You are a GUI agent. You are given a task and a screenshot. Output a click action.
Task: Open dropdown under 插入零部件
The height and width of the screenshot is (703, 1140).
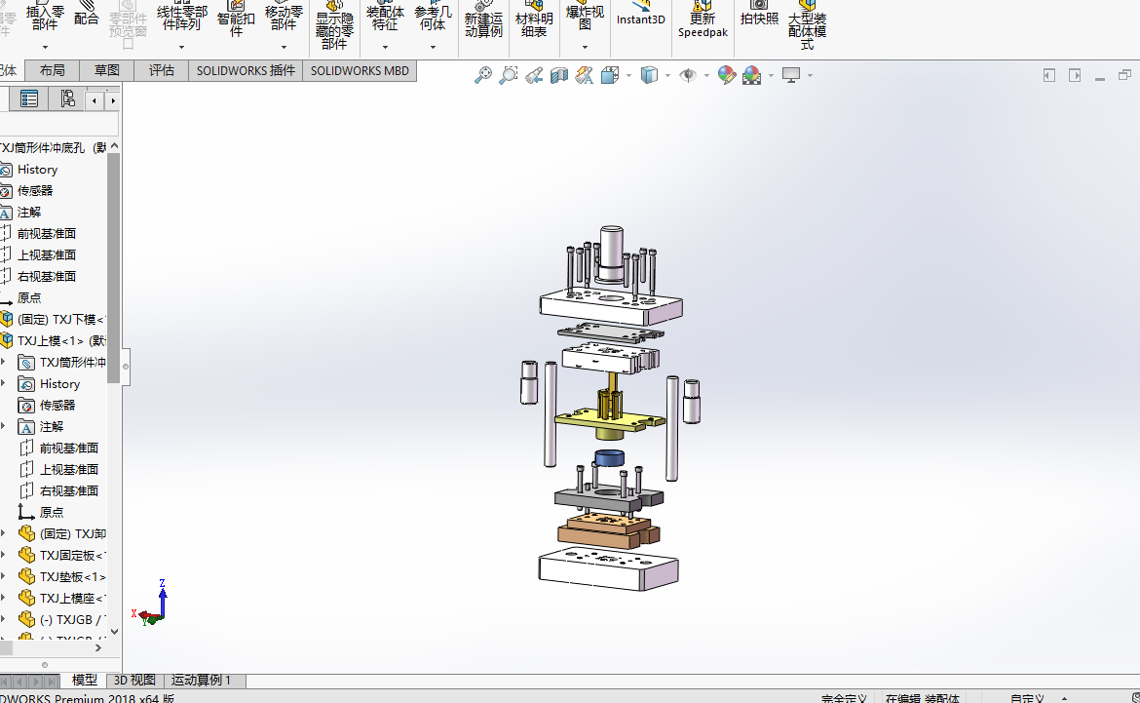[x=45, y=48]
